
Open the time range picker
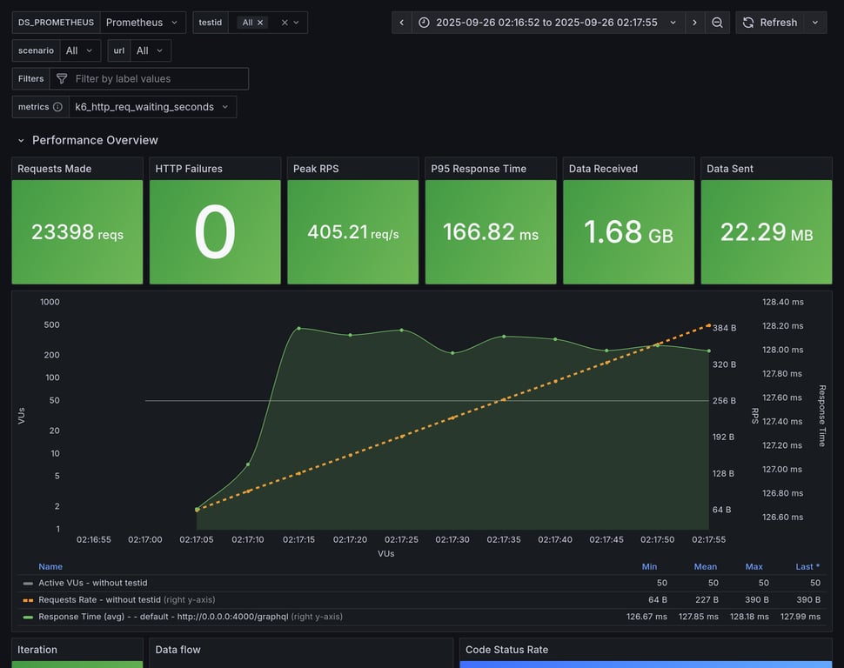coord(546,23)
